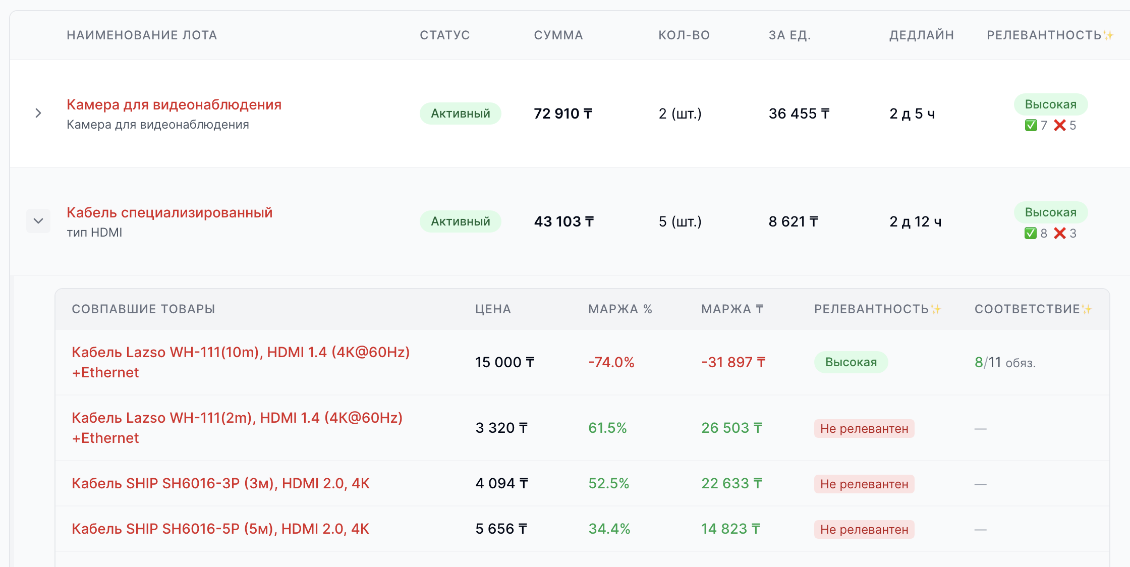The width and height of the screenshot is (1130, 567).
Task: Click sparkle icon in nested РЕЛЕВАНТНОСТЬ header
Action: pos(937,309)
